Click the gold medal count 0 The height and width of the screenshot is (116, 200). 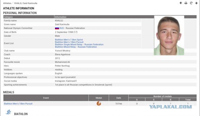pos(137,104)
